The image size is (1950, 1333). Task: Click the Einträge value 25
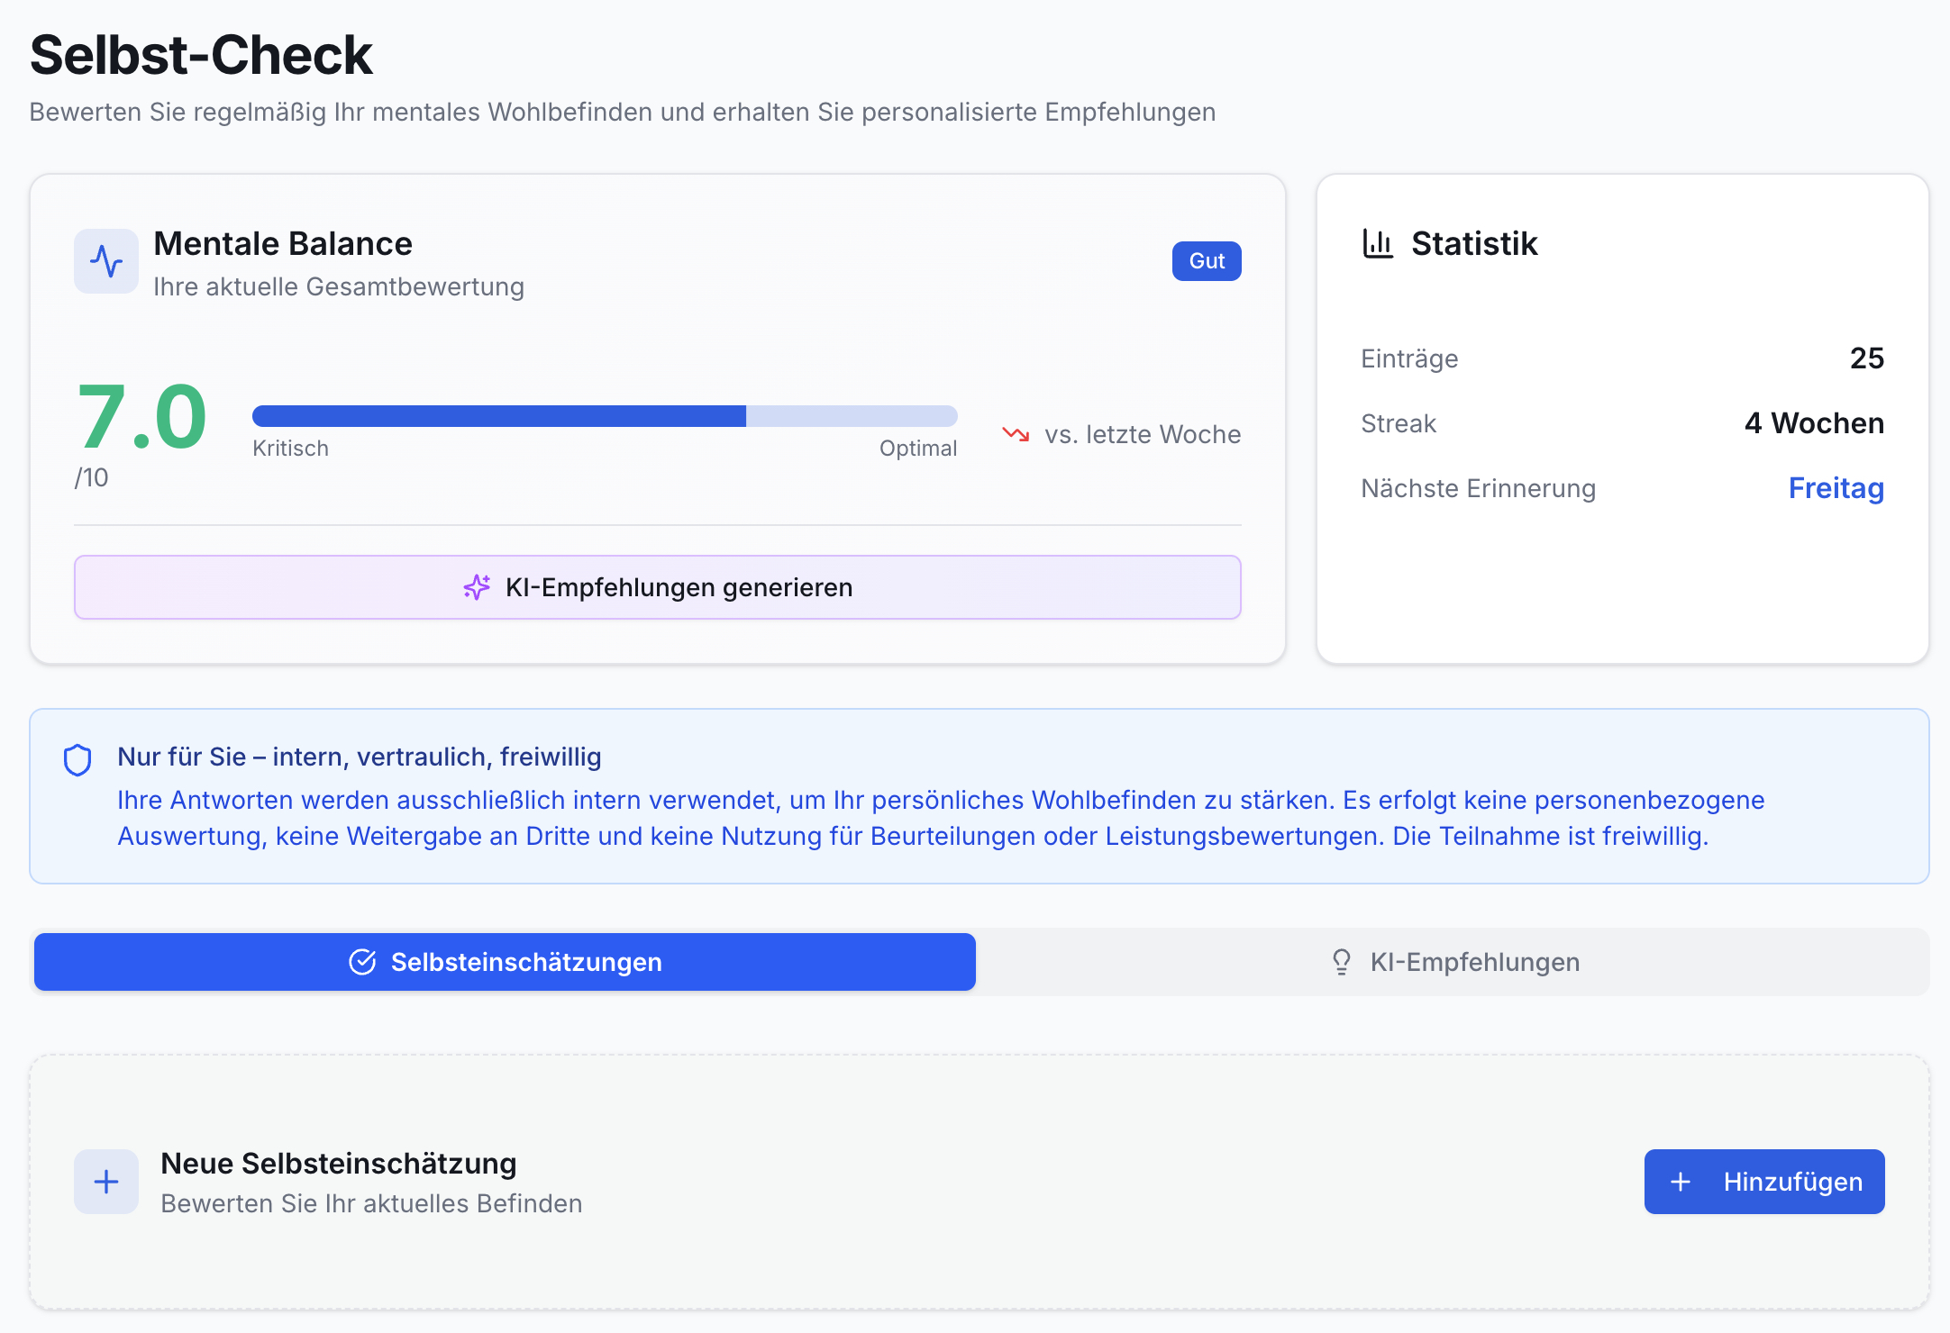tap(1867, 358)
